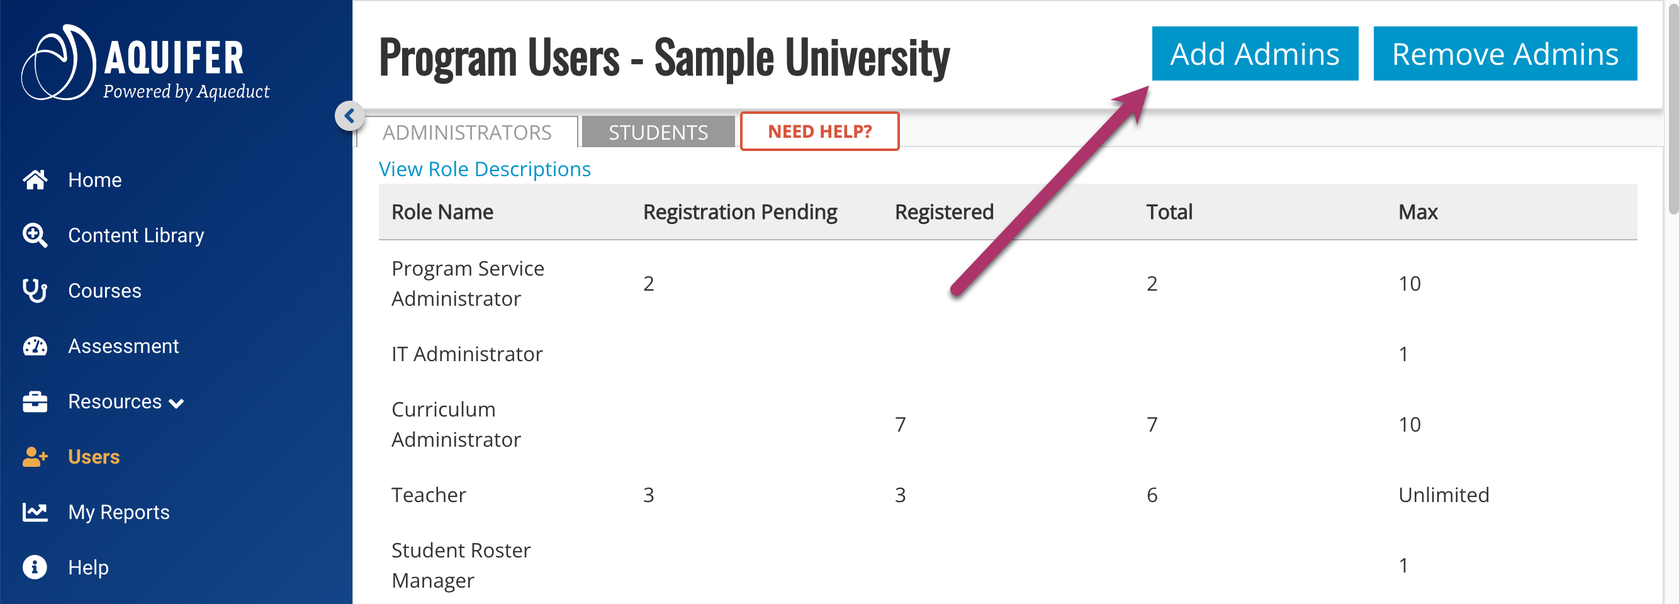
Task: Click the Resources briefcase icon
Action: (x=35, y=401)
